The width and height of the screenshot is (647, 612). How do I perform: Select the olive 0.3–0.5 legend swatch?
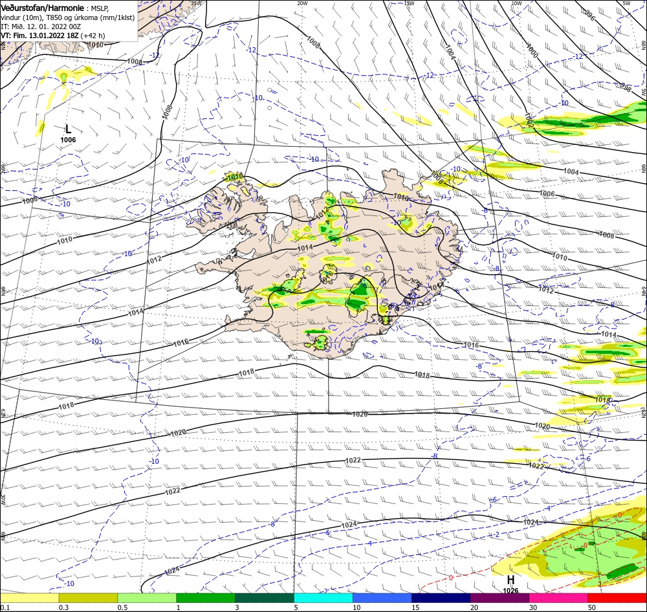pyautogui.click(x=88, y=598)
